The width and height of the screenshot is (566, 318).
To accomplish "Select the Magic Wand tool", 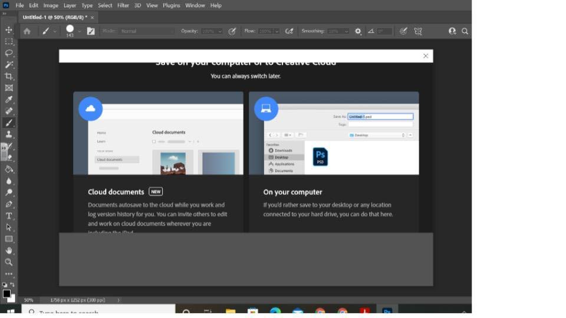I will [9, 65].
